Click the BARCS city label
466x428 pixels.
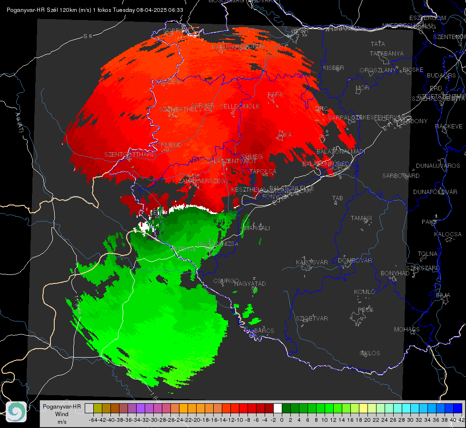[264, 331]
